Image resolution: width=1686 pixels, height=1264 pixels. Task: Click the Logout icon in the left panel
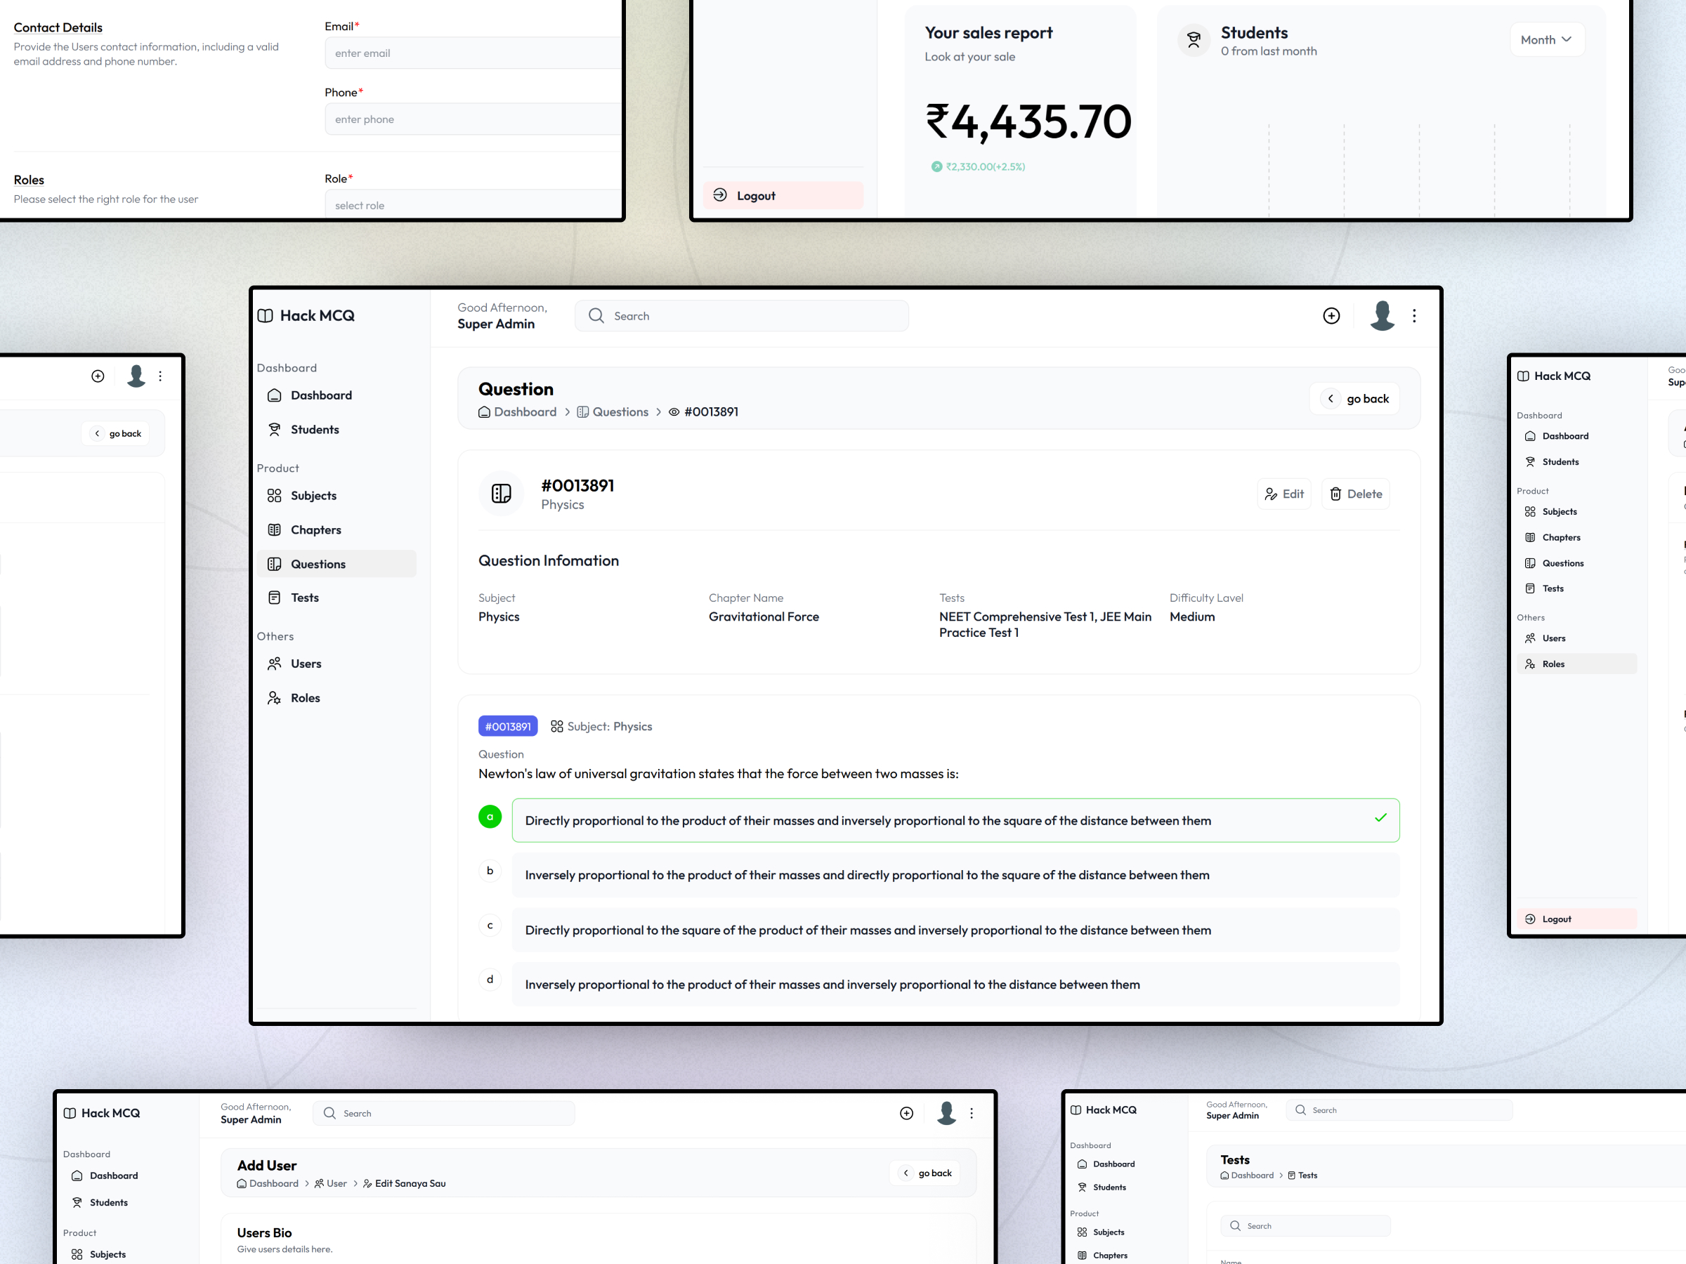click(x=719, y=195)
